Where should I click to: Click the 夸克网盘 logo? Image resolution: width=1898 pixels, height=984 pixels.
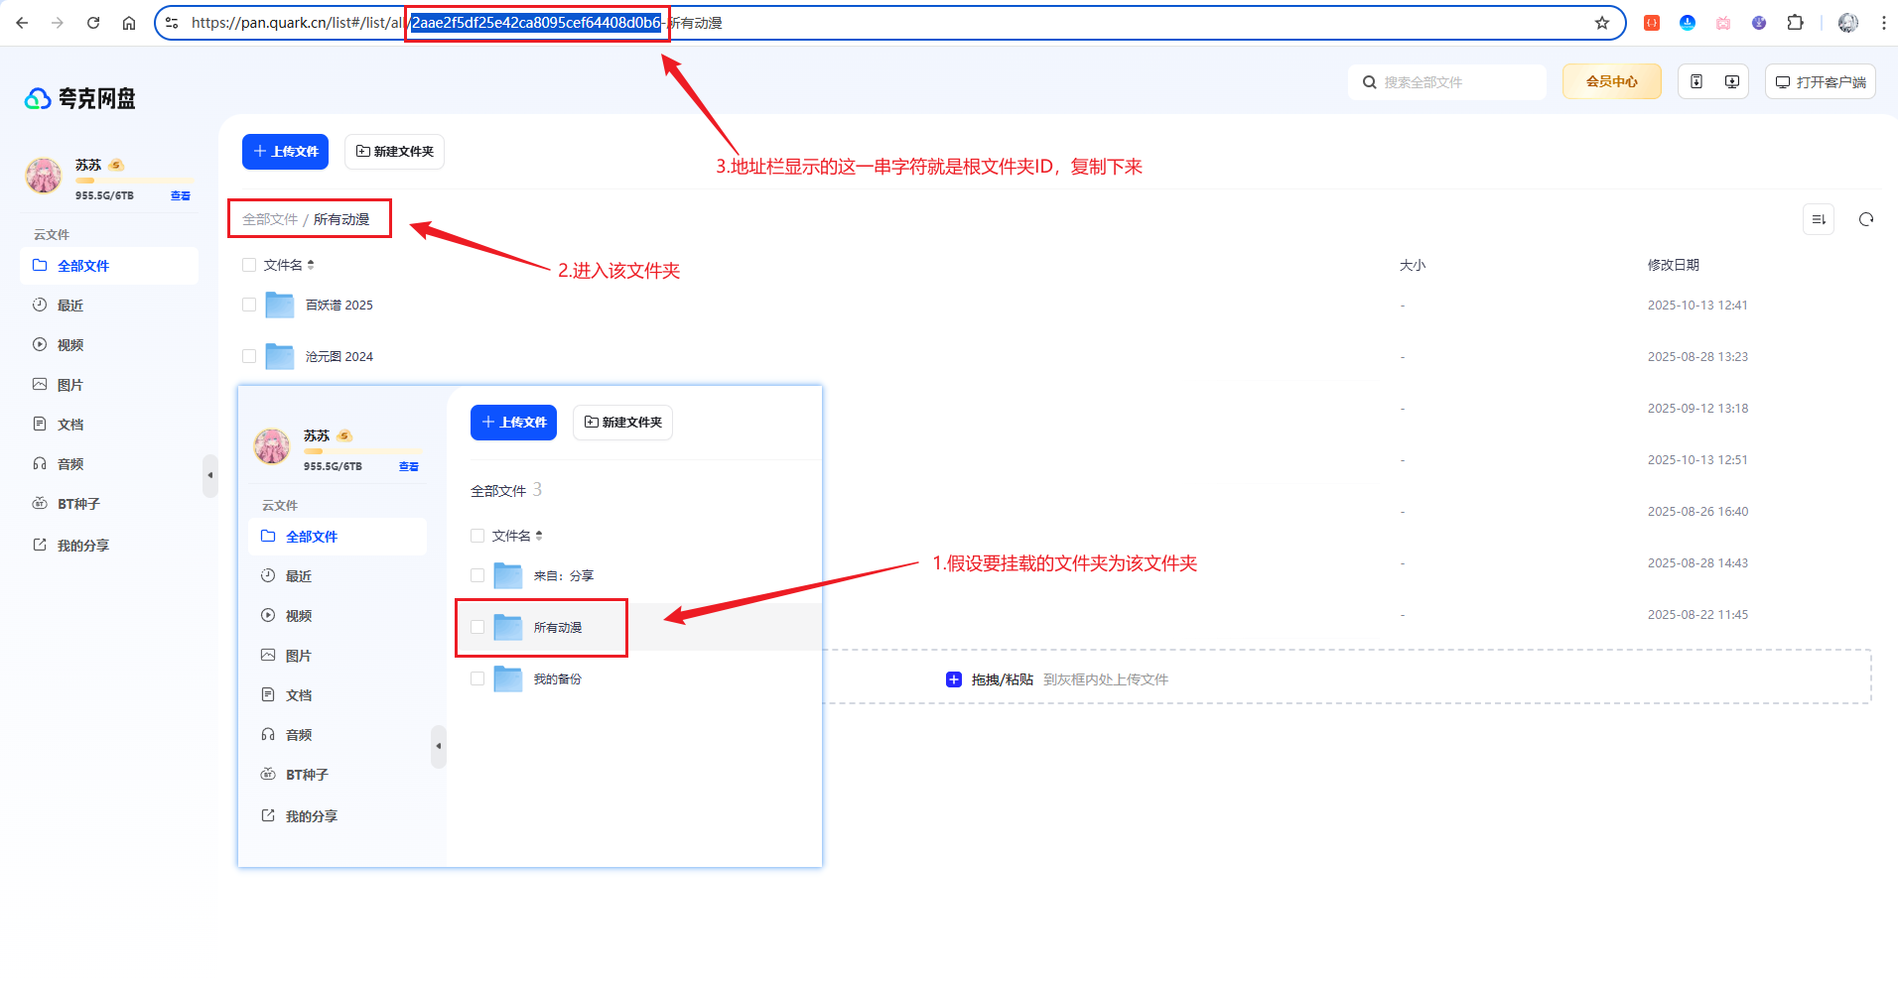[x=80, y=98]
